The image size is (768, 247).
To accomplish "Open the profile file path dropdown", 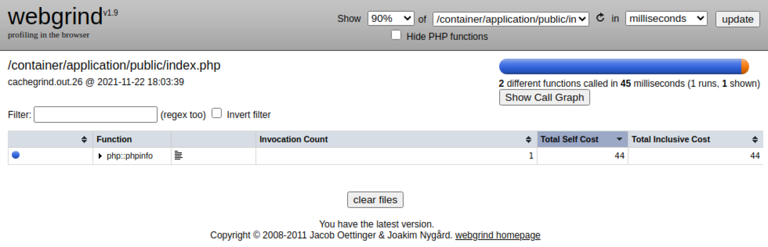I will coord(511,19).
